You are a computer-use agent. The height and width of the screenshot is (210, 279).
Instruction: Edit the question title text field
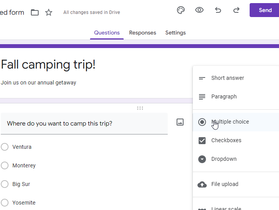[84, 124]
